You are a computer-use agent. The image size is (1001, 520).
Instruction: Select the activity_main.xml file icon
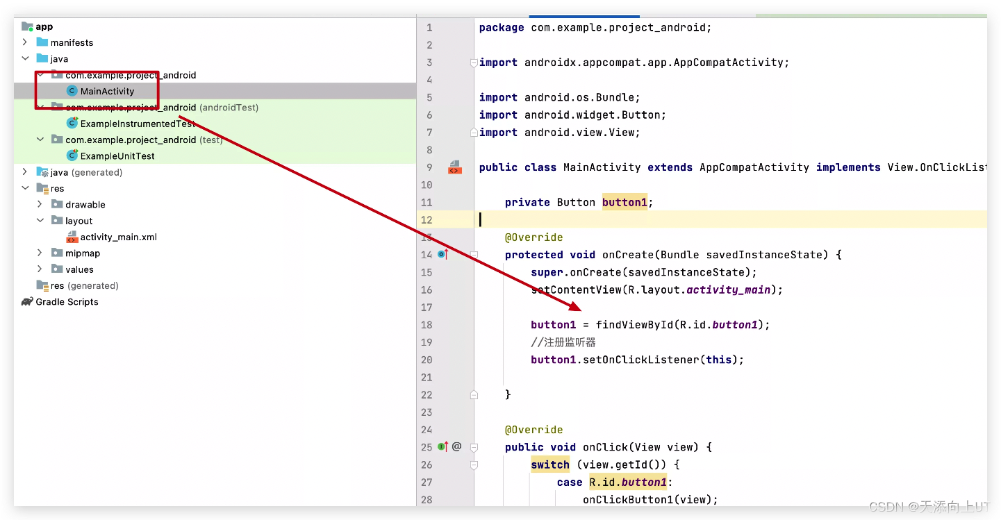72,237
